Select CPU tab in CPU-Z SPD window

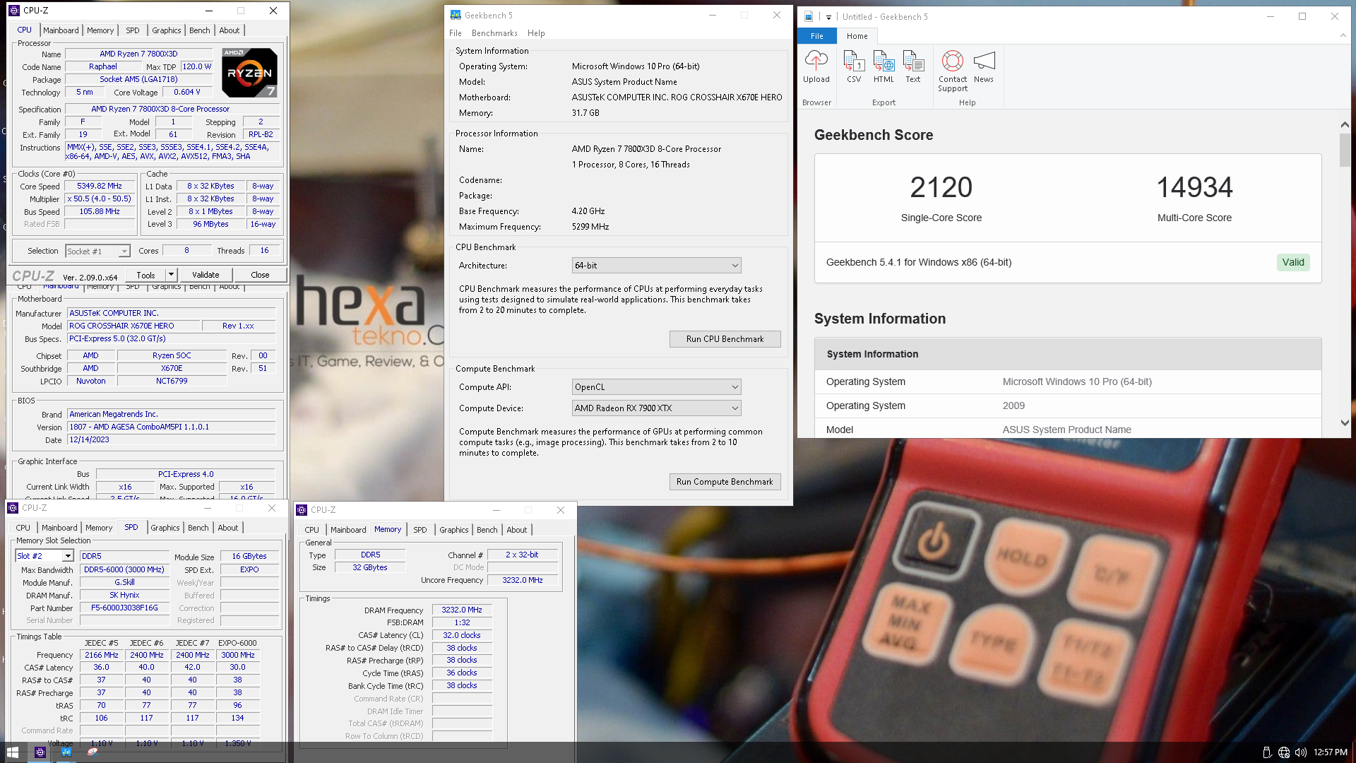point(23,528)
